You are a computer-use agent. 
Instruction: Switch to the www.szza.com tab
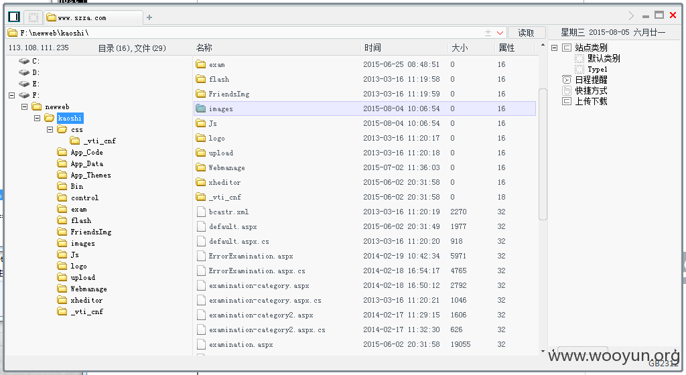point(92,17)
